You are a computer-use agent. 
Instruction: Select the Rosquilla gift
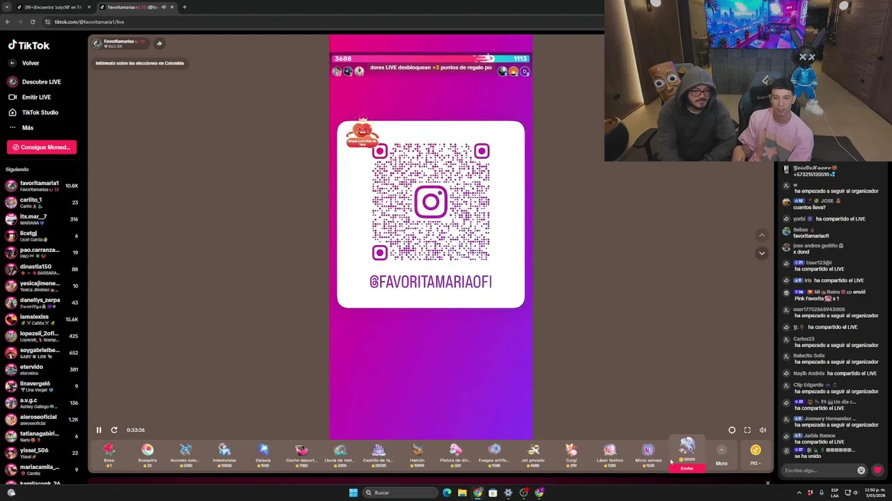pyautogui.click(x=147, y=454)
